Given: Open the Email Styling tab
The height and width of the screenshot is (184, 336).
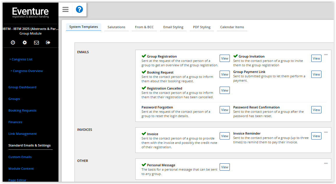Looking at the screenshot, I should (x=173, y=27).
